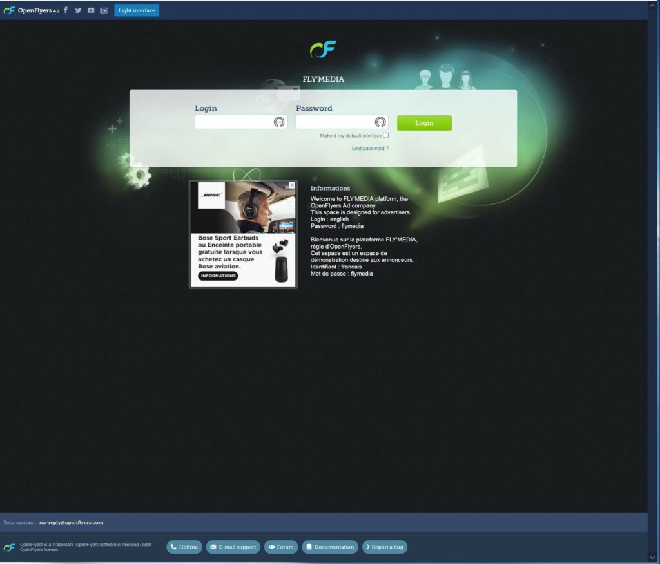660x564 pixels.
Task: Open the OpenFlyers Twitter icon
Action: coord(78,10)
